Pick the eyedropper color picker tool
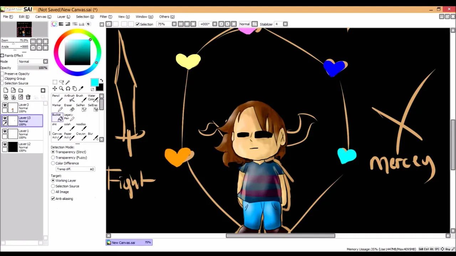This screenshot has width=456, height=256. 81,89
